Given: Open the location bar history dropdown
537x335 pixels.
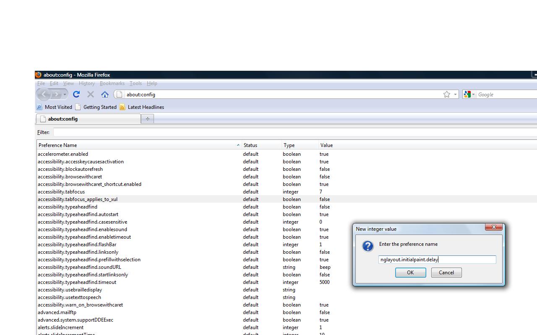Looking at the screenshot, I should click(x=455, y=94).
